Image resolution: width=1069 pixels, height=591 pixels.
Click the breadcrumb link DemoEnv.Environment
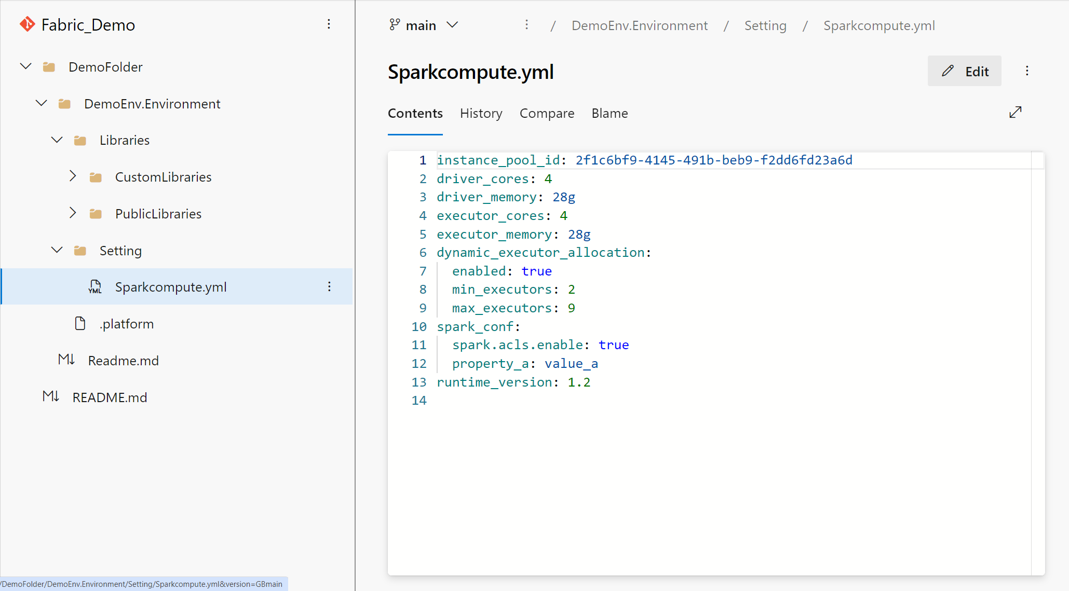[x=639, y=25]
